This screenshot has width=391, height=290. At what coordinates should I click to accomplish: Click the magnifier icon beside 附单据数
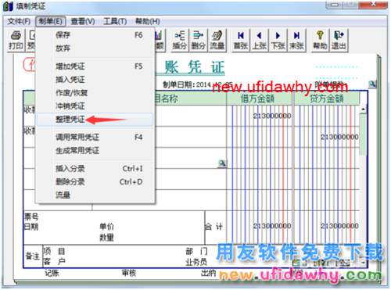372,84
